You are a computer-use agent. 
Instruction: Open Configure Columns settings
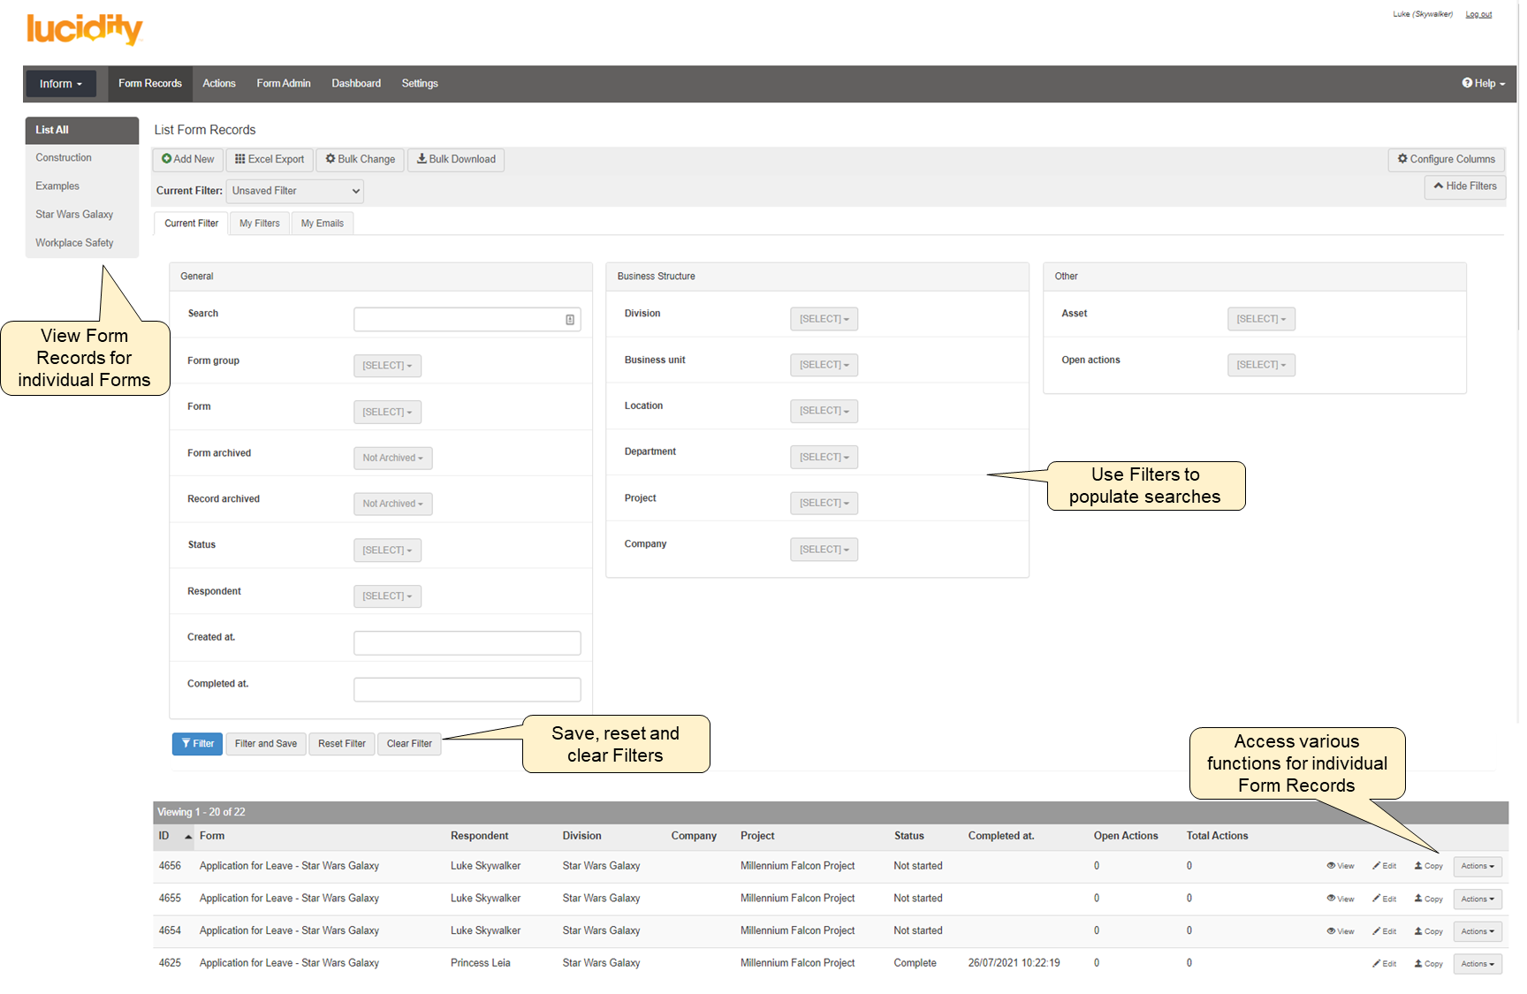(x=1446, y=159)
